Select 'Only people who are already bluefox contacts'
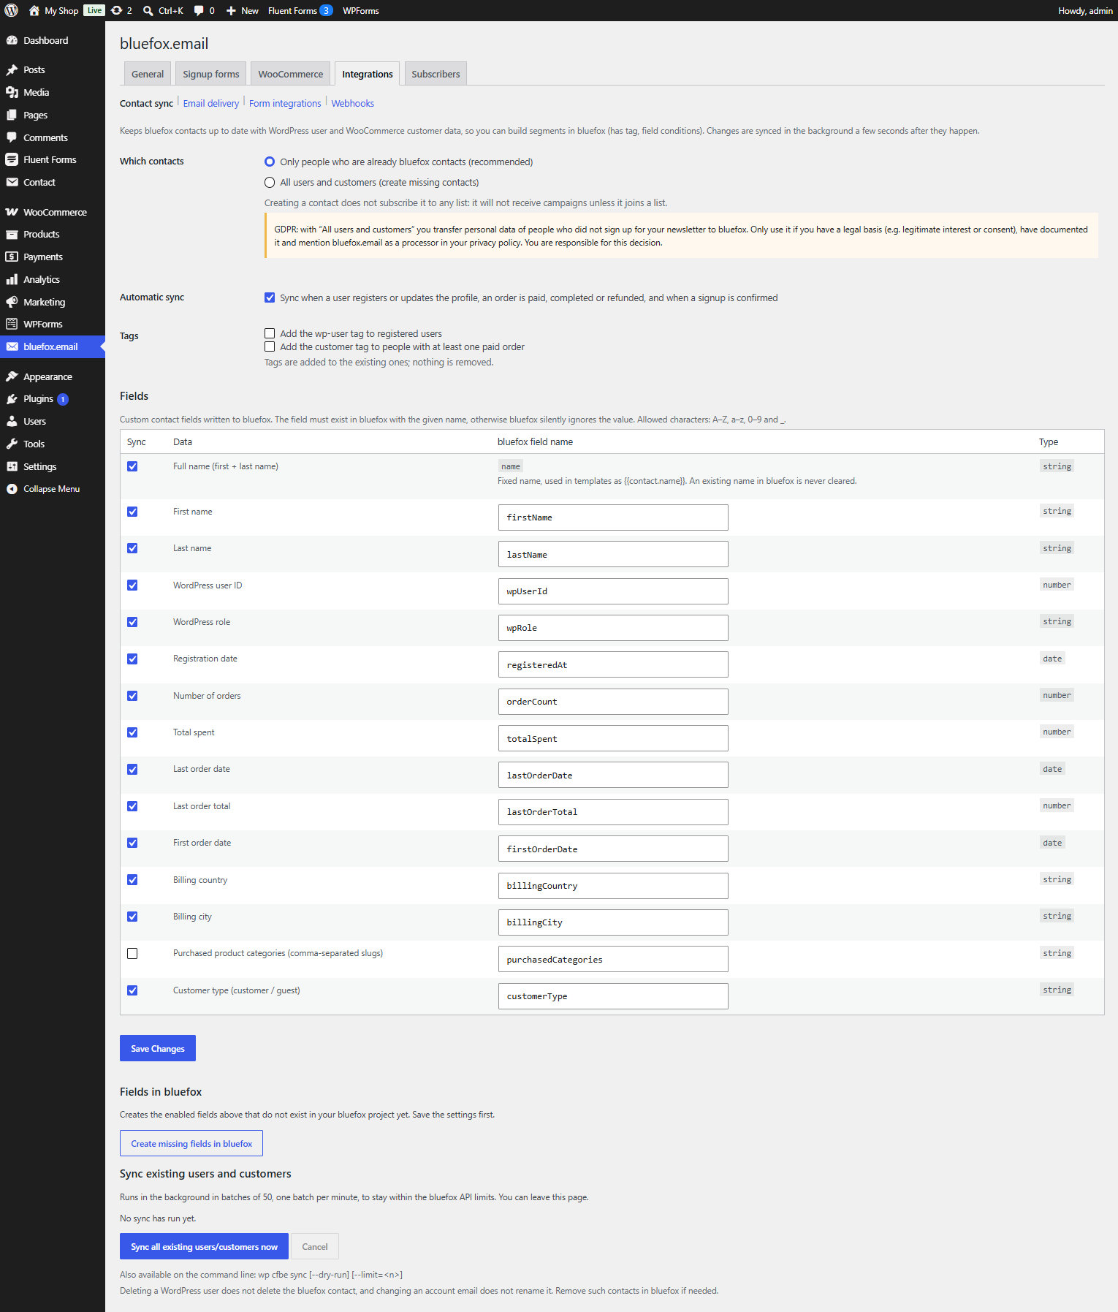 click(270, 162)
